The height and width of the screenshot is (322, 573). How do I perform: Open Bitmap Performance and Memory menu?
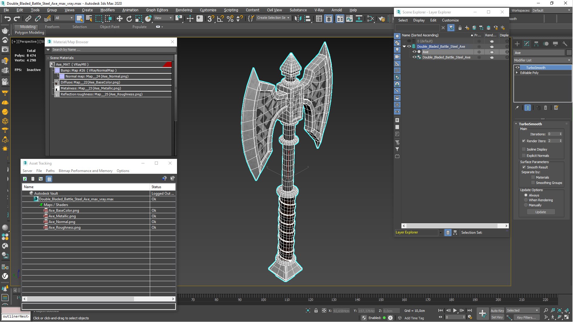(x=85, y=171)
